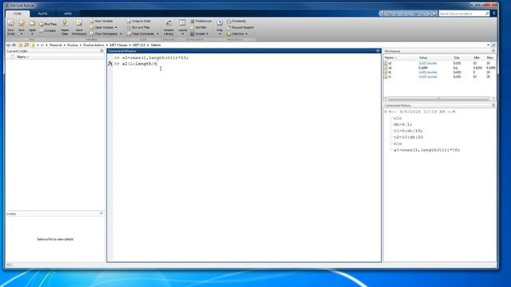Click Find Files in the toolstrip

[48, 24]
